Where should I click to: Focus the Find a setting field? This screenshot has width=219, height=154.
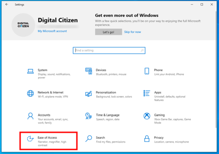click(109, 50)
